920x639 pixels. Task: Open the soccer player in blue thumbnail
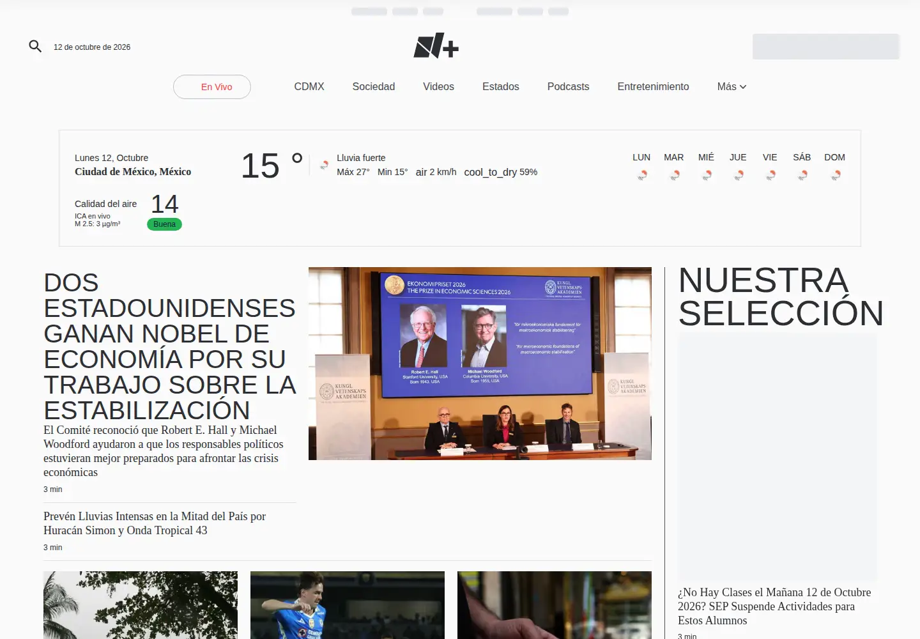coord(348,605)
